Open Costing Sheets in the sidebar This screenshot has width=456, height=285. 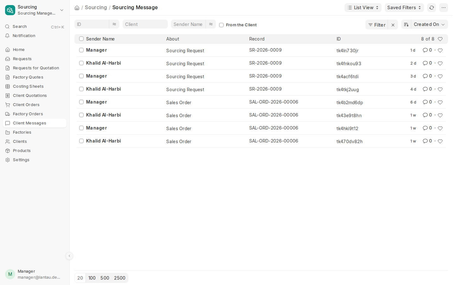[35, 86]
